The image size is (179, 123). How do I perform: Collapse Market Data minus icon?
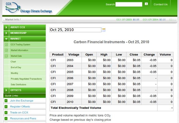[6, 56]
